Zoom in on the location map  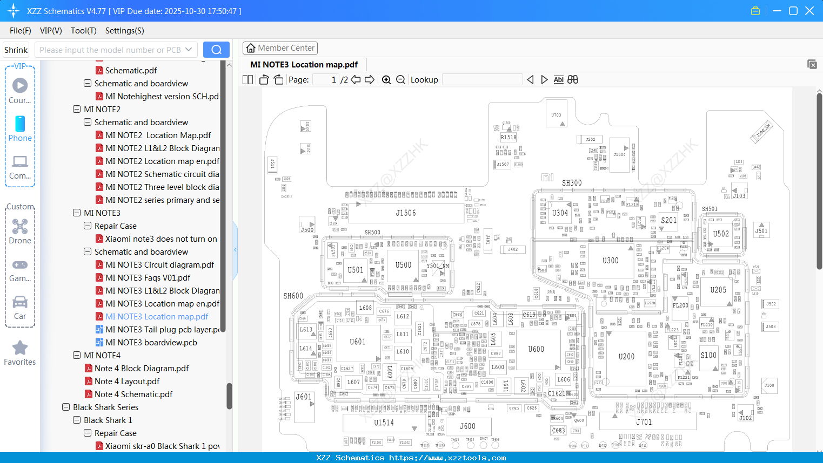pos(386,79)
